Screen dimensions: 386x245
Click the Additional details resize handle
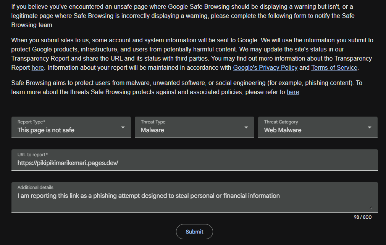click(x=370, y=208)
